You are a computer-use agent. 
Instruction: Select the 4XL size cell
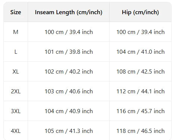click(16, 131)
